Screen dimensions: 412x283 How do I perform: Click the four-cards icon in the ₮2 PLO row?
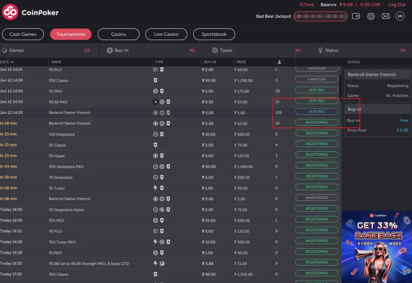click(x=156, y=70)
